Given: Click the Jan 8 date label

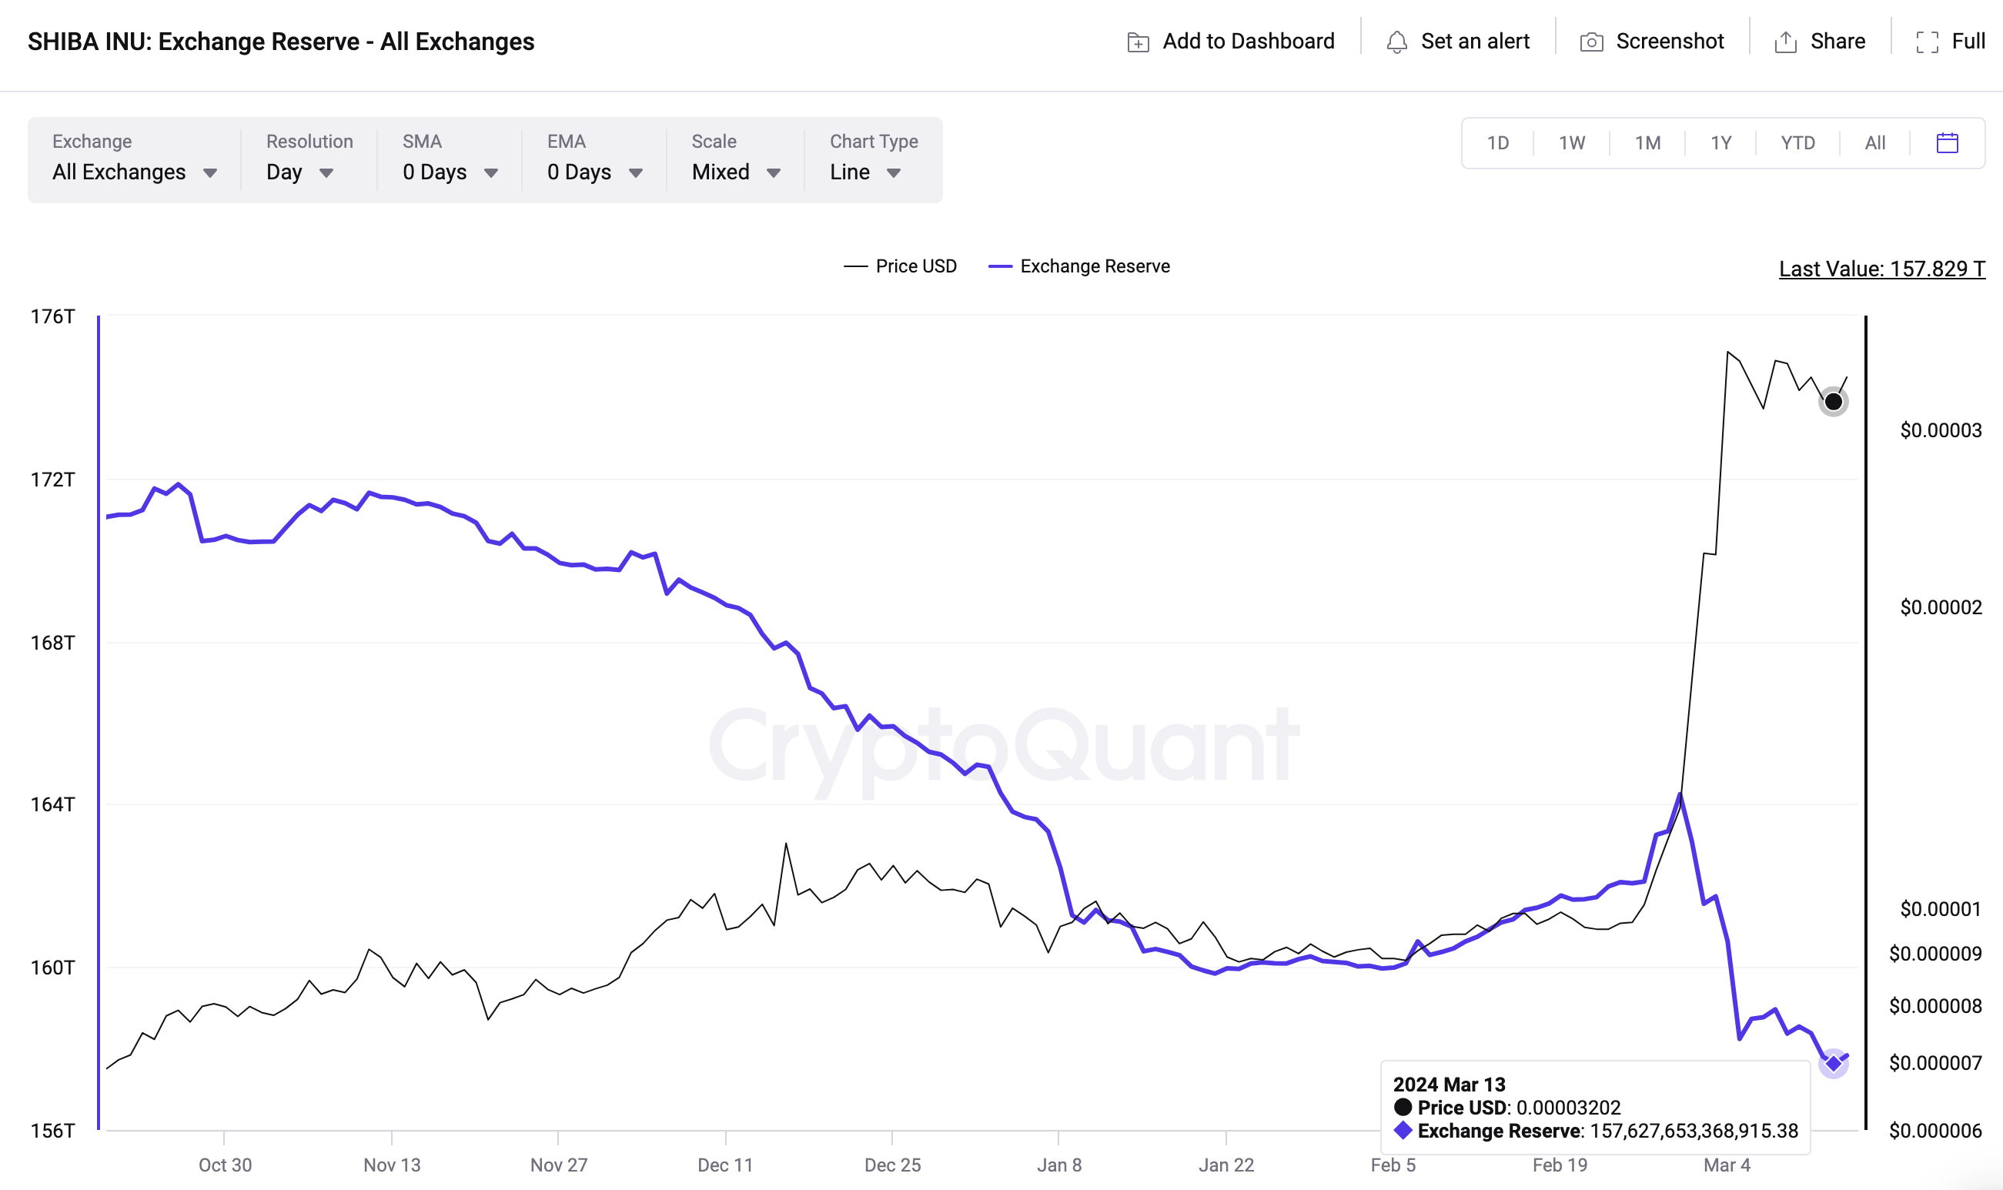Looking at the screenshot, I should [1058, 1165].
